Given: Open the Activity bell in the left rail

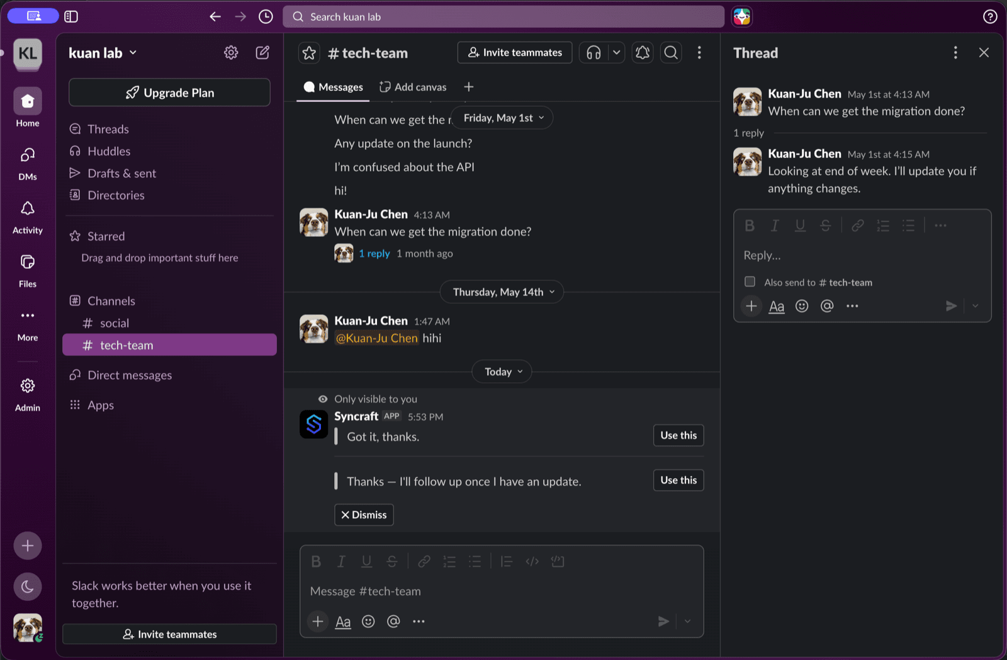Looking at the screenshot, I should pos(28,216).
